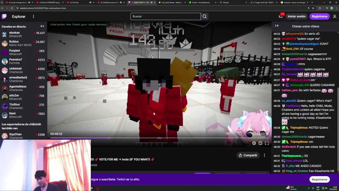Screen dimensions: 339x191
Task: Open the more options dots beside Explorar
Action: [x=33, y=16]
